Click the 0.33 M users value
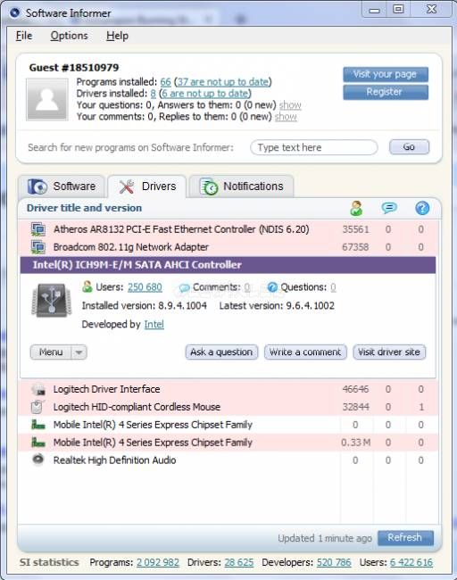 pyautogui.click(x=355, y=443)
